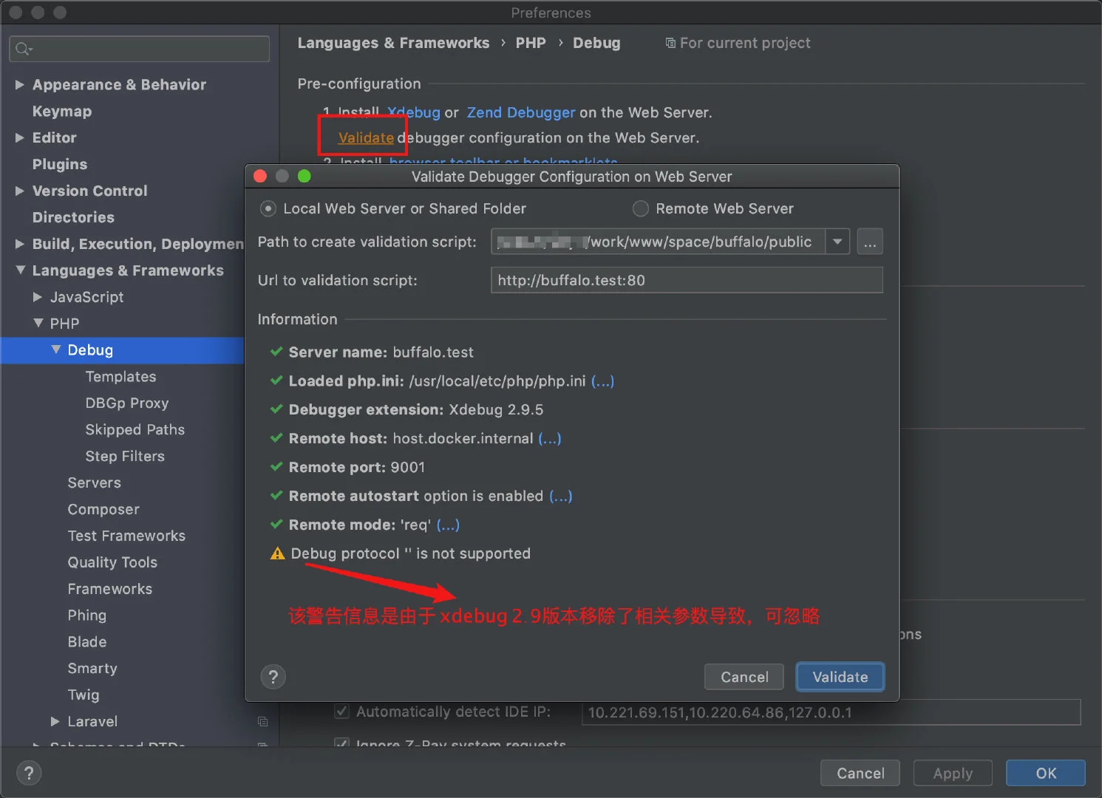Viewport: 1102px width, 798px height.
Task: Expand the Appearance & Behavior section
Action: coord(20,85)
